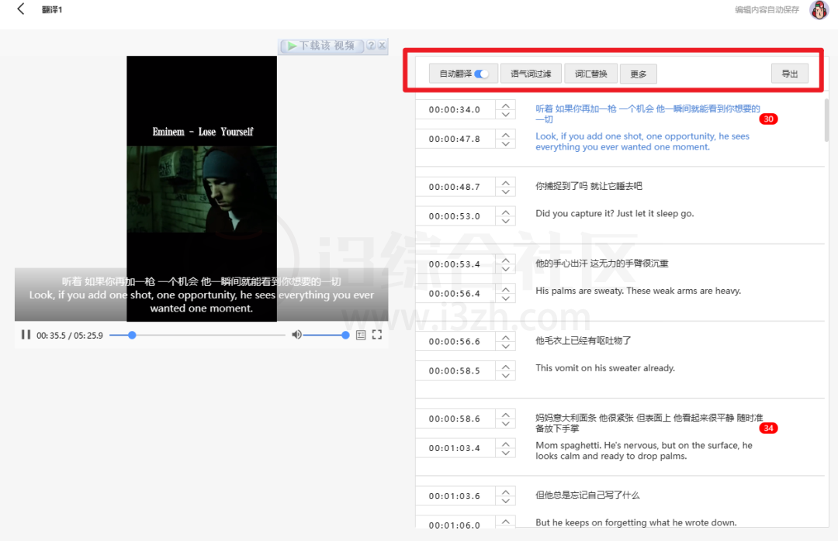This screenshot has height=541, width=838.
Task: Select subtitle text '你捕捉到了吗 就让它睡去吧'
Action: tap(588, 186)
